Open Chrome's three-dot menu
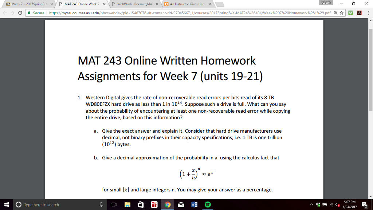The width and height of the screenshot is (373, 210). pyautogui.click(x=368, y=13)
